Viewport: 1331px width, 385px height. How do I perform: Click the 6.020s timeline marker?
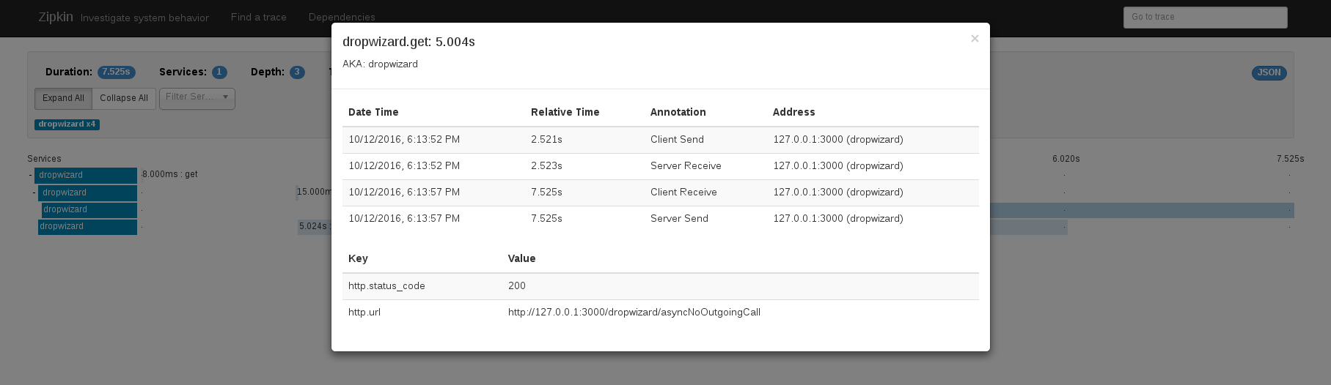point(1066,159)
